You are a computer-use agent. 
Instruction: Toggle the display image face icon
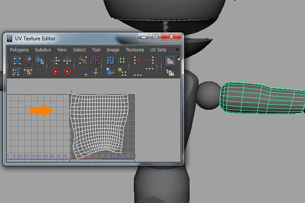coord(170,60)
